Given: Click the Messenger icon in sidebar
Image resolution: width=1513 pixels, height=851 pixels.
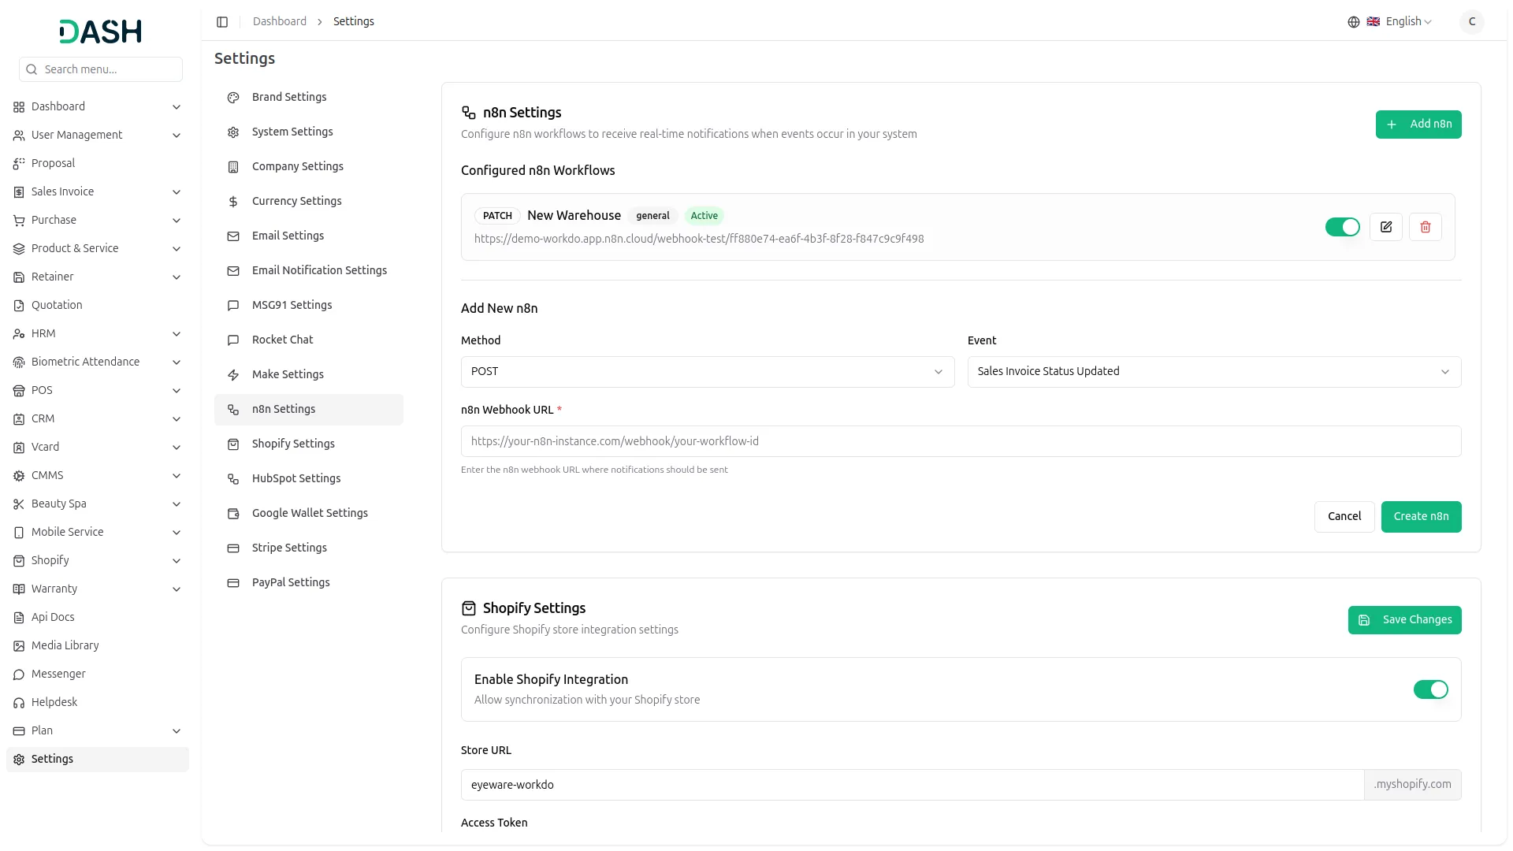Looking at the screenshot, I should coord(19,674).
